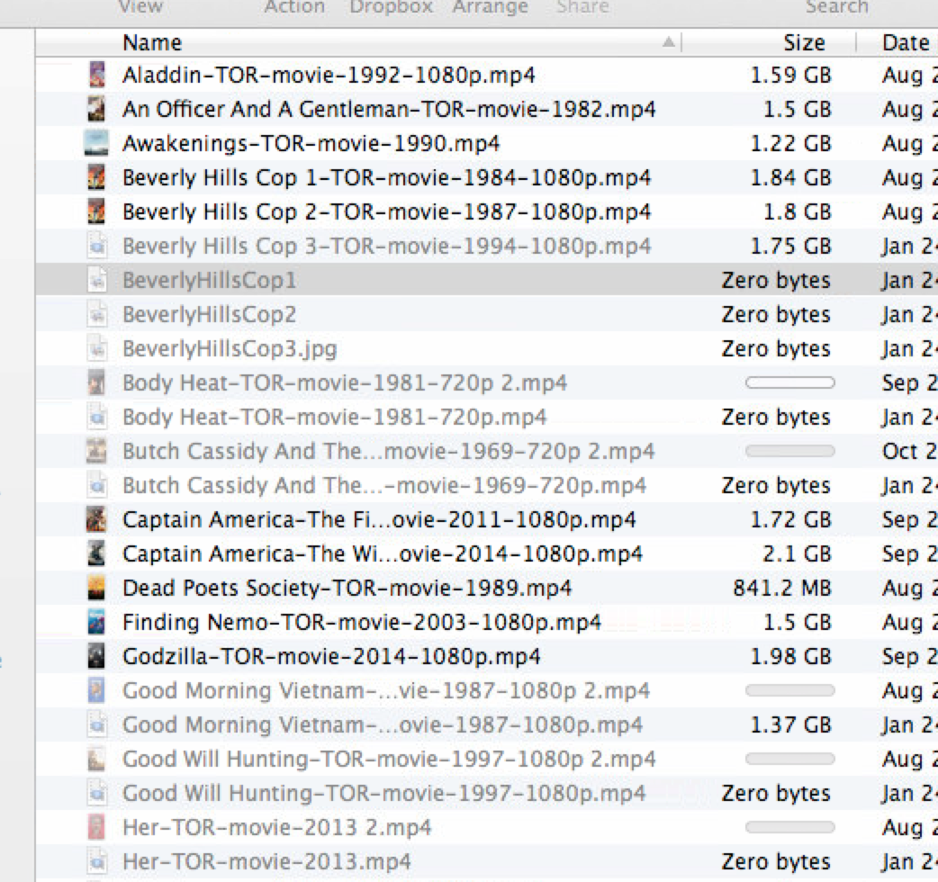Click the Good Morning Vietnam 1080p.mp4 document icon
The height and width of the screenshot is (882, 938).
coord(97,724)
